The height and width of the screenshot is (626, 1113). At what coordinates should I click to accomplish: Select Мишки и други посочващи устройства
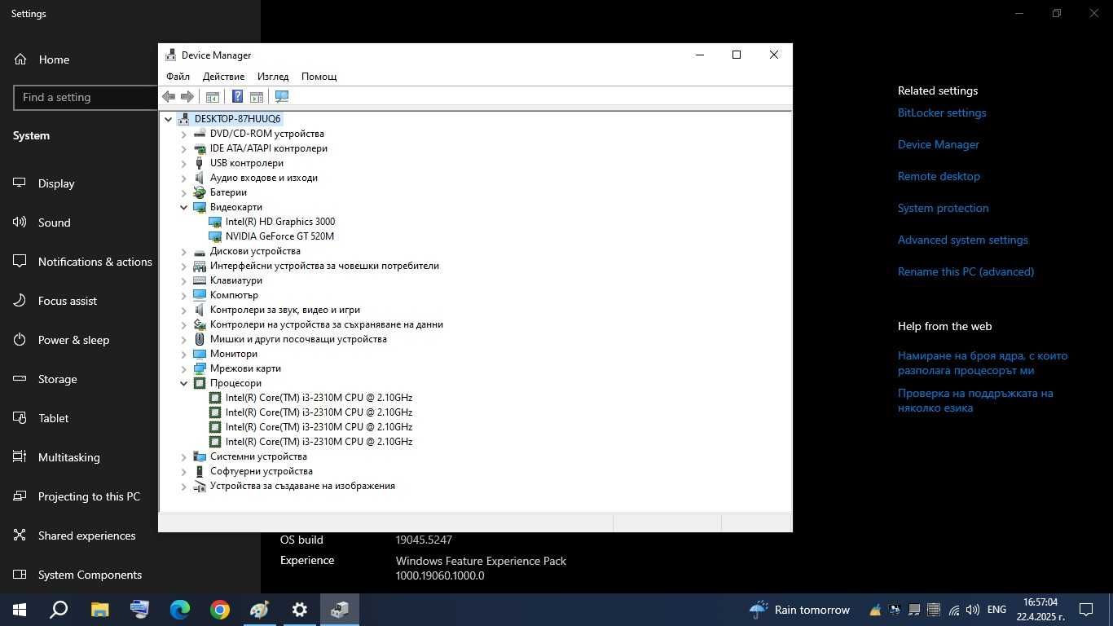tap(298, 339)
